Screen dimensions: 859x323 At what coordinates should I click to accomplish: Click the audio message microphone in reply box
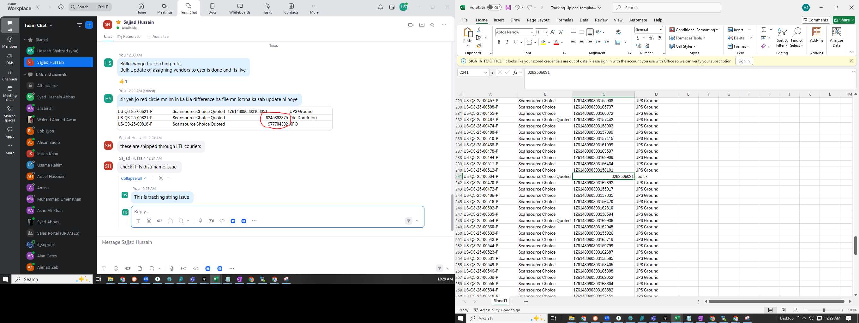point(201,221)
